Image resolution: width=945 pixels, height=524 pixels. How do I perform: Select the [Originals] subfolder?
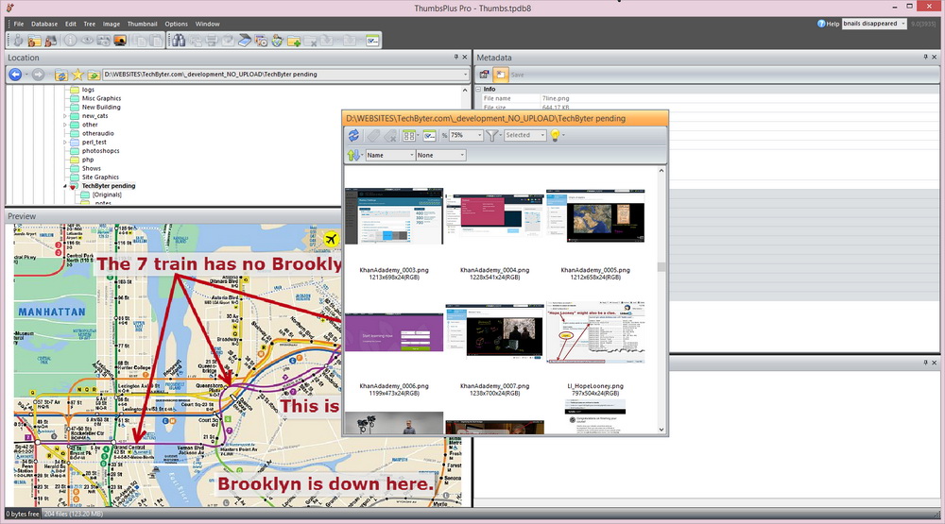[x=107, y=194]
